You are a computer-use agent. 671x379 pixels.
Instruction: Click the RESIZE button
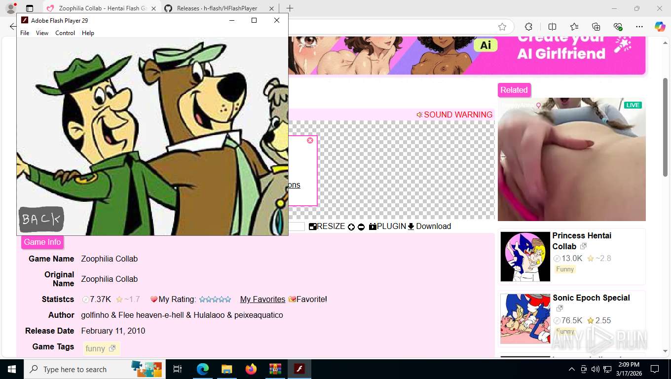point(327,227)
